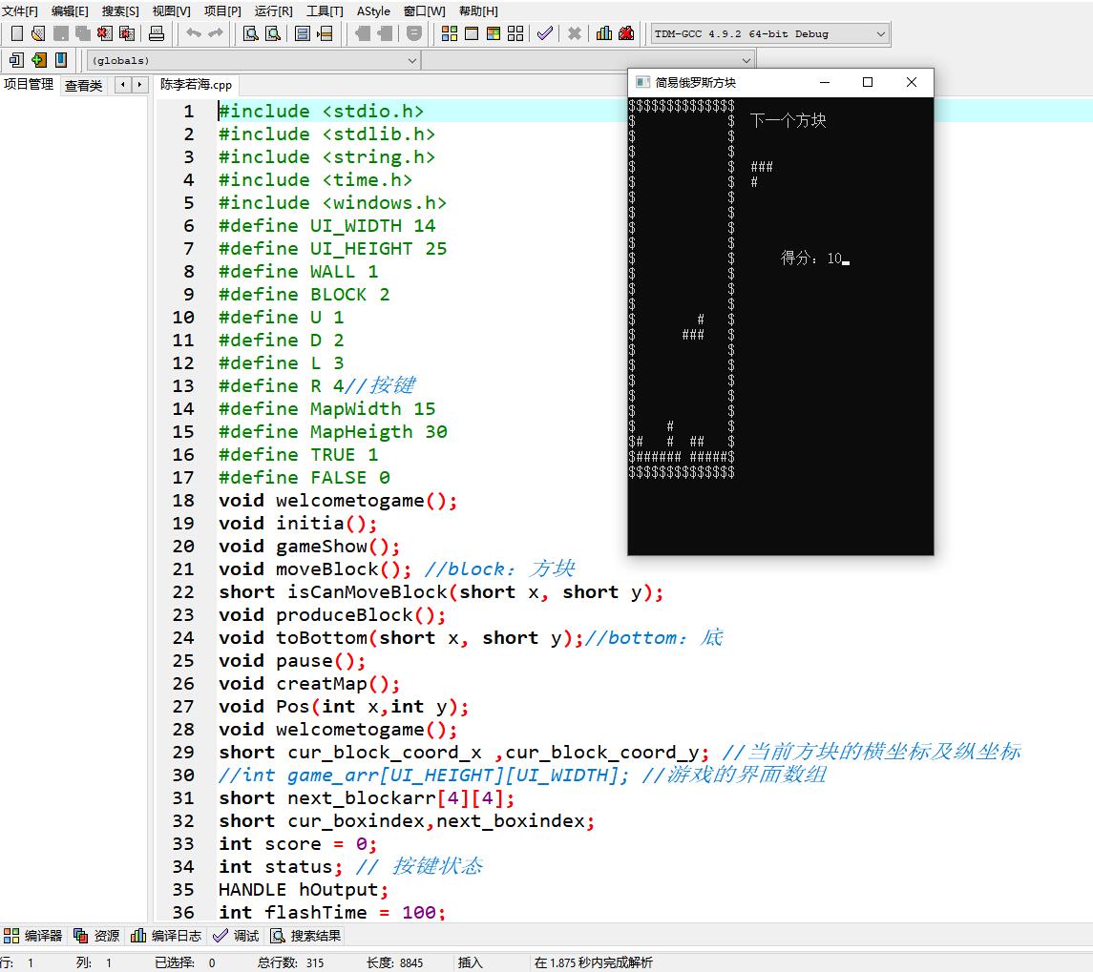Click the Find magnifier icon
1093x972 pixels.
(x=251, y=33)
